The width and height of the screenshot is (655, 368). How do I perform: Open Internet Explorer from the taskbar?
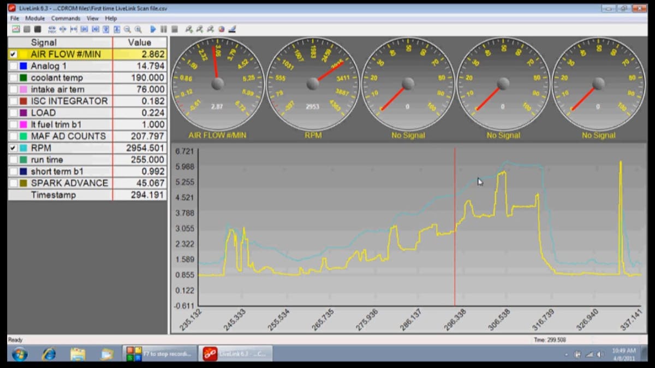[x=49, y=354]
